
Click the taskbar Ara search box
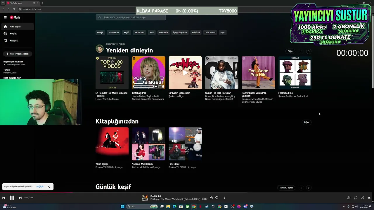click(x=142, y=206)
